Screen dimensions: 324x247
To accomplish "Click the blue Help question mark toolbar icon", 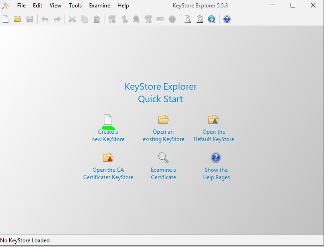I will [x=227, y=19].
